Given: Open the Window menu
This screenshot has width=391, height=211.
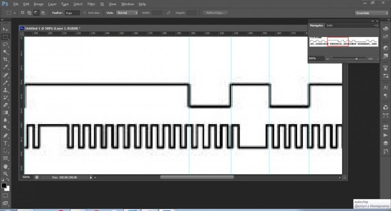Looking at the screenshot, I should pos(127,4).
